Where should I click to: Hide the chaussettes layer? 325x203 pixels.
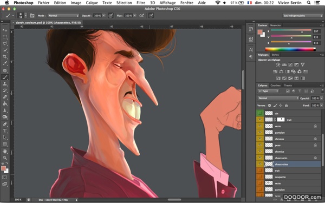(x=260, y=164)
